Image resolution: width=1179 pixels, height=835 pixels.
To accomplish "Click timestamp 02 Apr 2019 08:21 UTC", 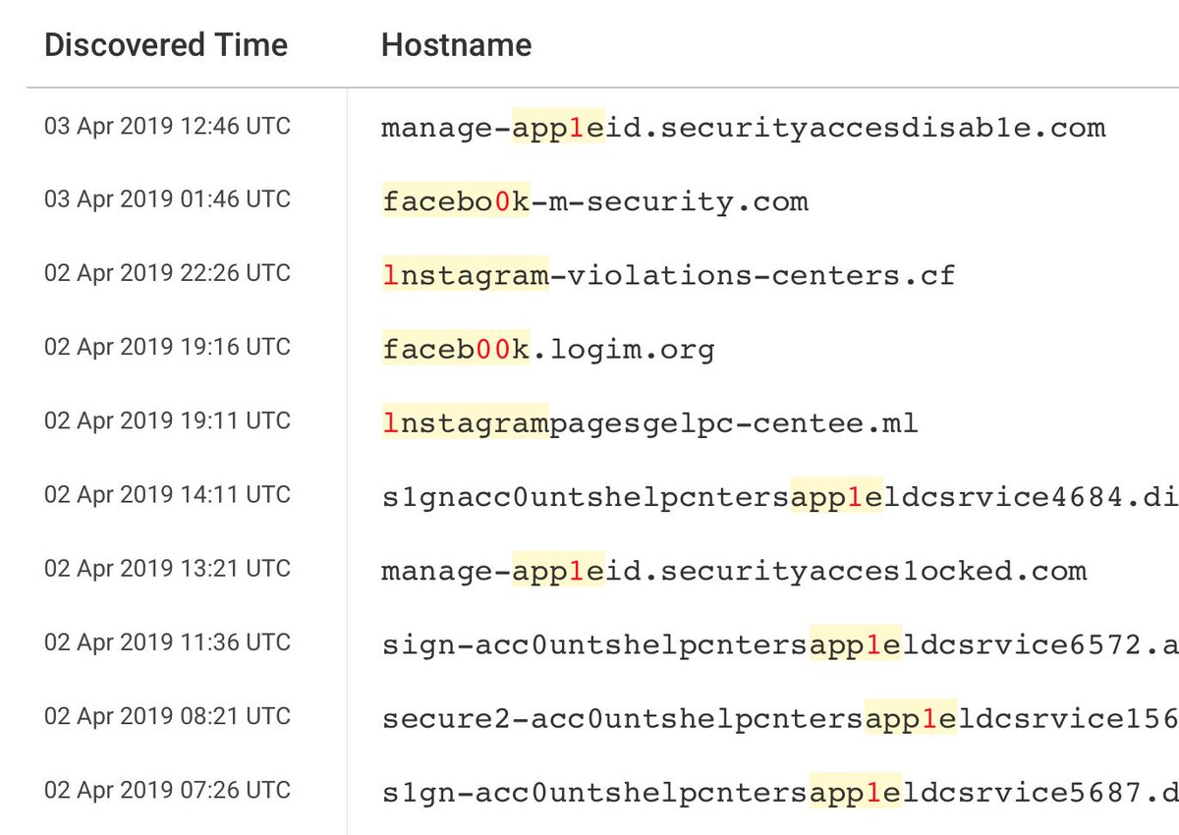I will tap(168, 716).
